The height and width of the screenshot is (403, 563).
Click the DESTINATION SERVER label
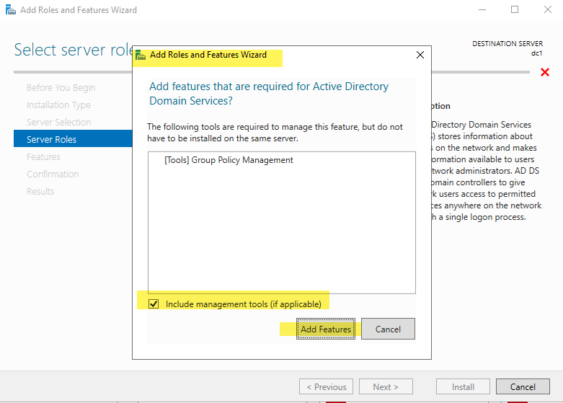click(507, 43)
